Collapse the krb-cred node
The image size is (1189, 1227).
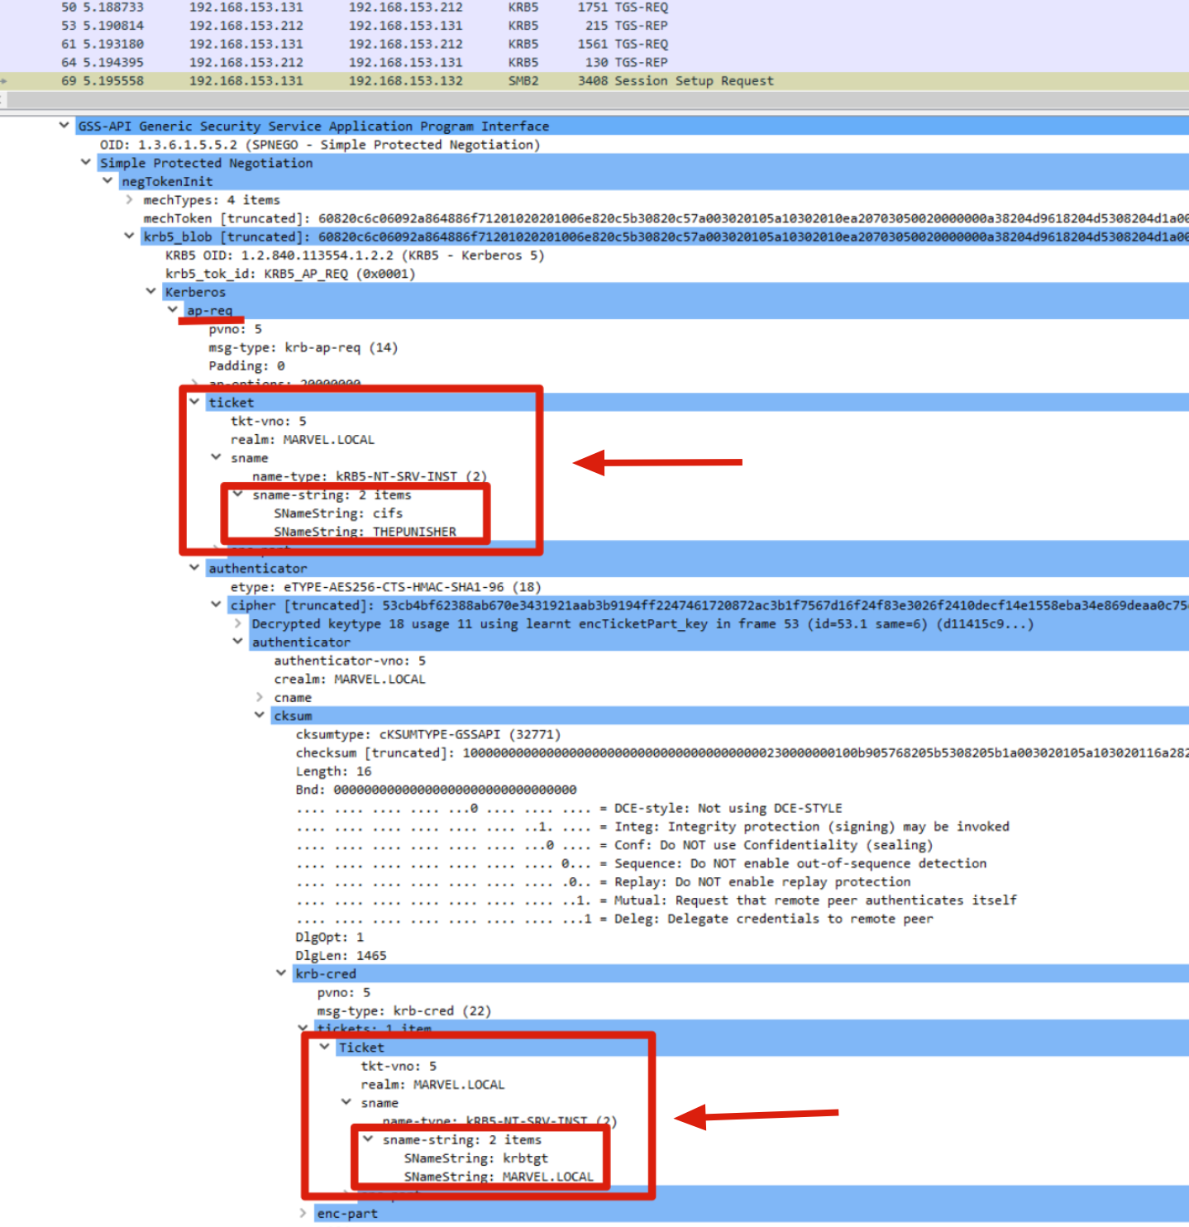click(281, 973)
